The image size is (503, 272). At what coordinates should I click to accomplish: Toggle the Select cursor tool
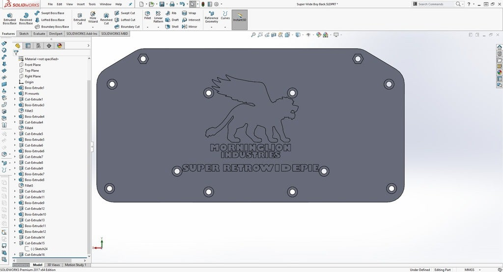[192, 4]
